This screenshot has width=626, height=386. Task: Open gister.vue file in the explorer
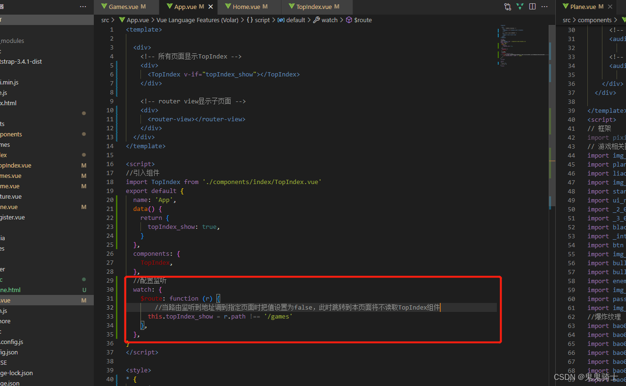pyautogui.click(x=13, y=217)
